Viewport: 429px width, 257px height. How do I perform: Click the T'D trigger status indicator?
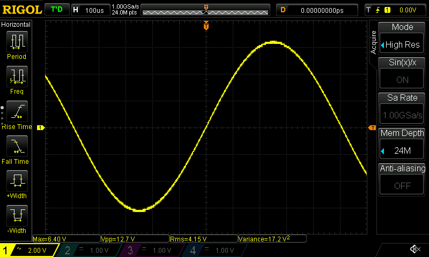(56, 10)
